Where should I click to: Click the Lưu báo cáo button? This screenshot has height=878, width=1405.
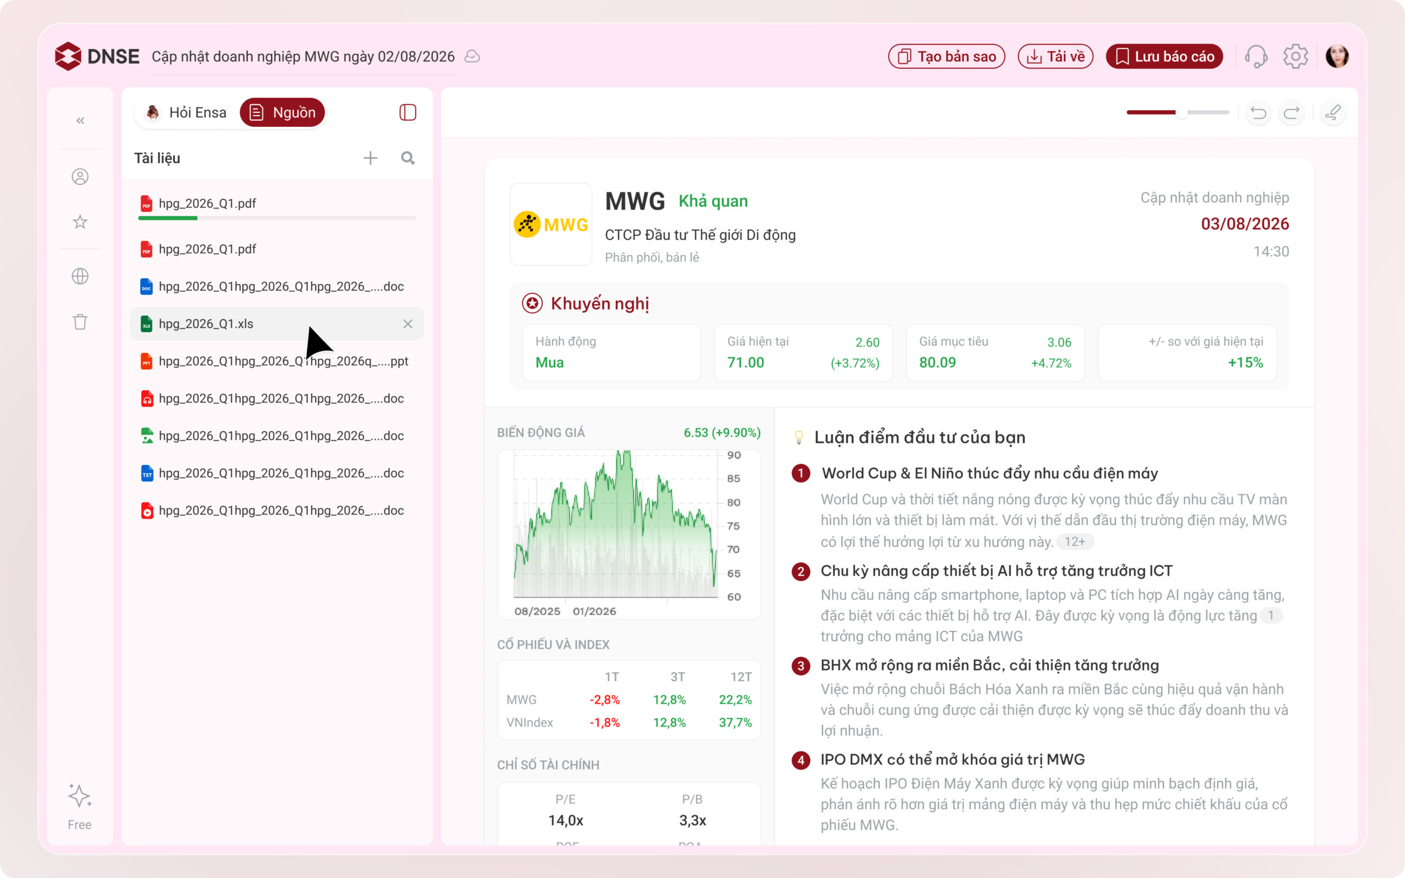tap(1165, 57)
